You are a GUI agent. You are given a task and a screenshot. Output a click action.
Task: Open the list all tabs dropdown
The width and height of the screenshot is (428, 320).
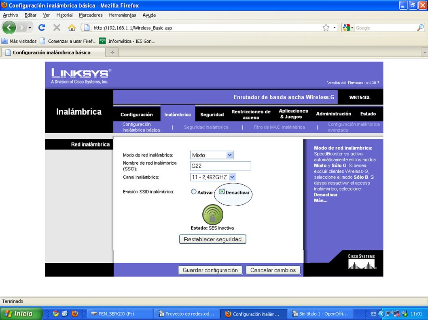pyautogui.click(x=424, y=52)
